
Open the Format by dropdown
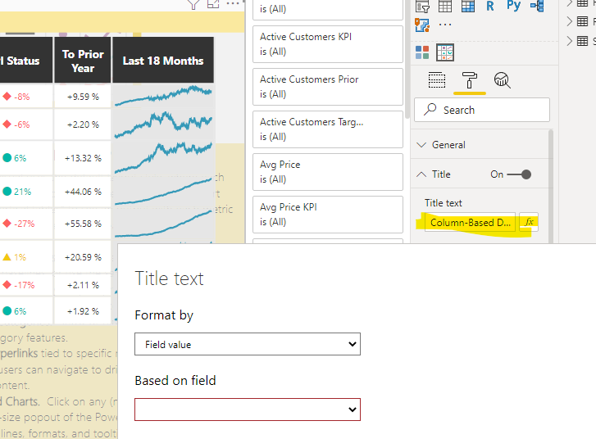point(248,344)
